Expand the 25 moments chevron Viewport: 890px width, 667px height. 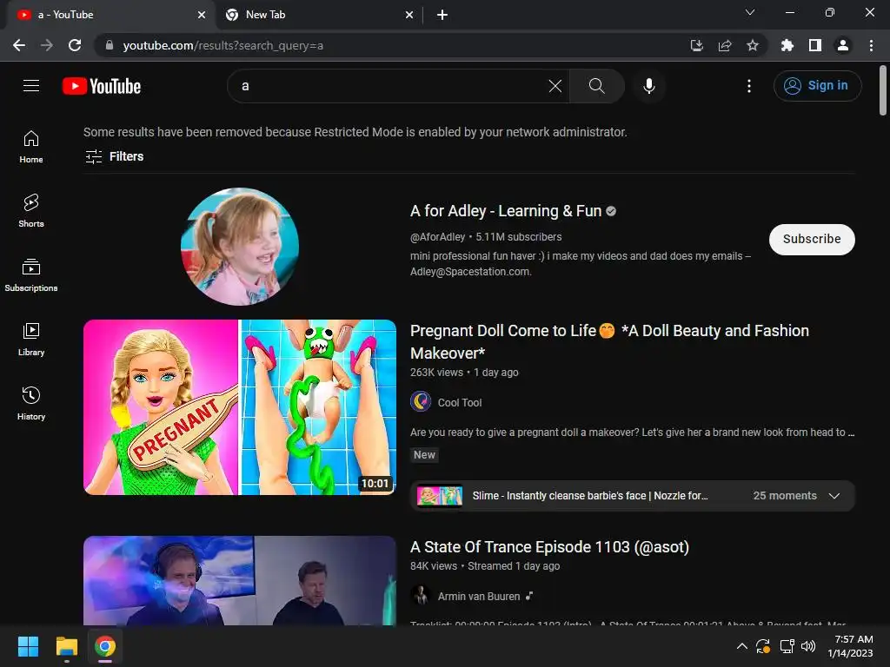pos(834,496)
